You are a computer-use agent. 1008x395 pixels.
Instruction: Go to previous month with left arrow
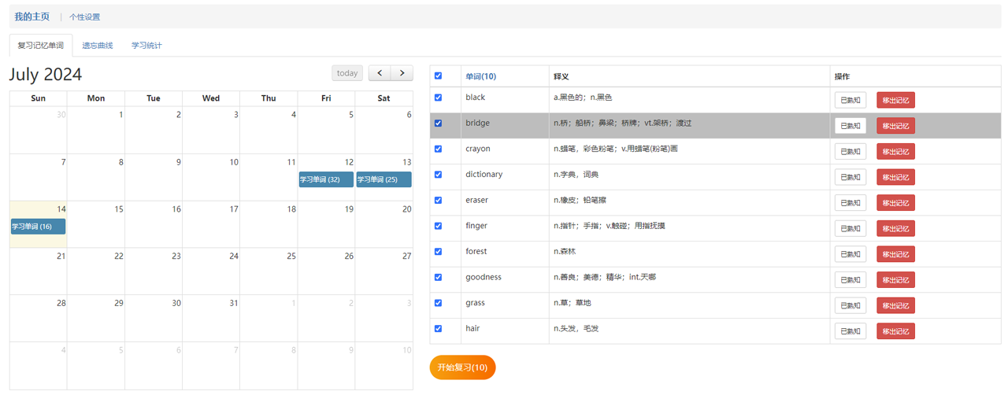pyautogui.click(x=380, y=73)
